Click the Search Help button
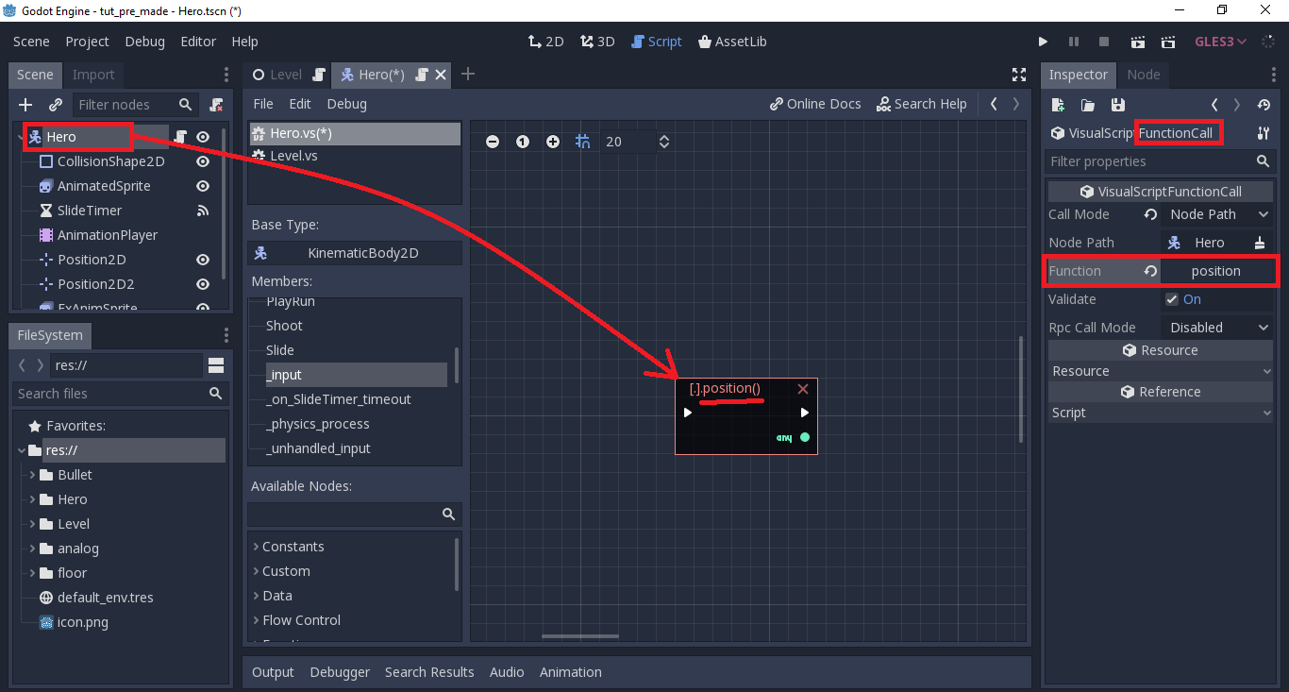The image size is (1289, 692). click(922, 104)
